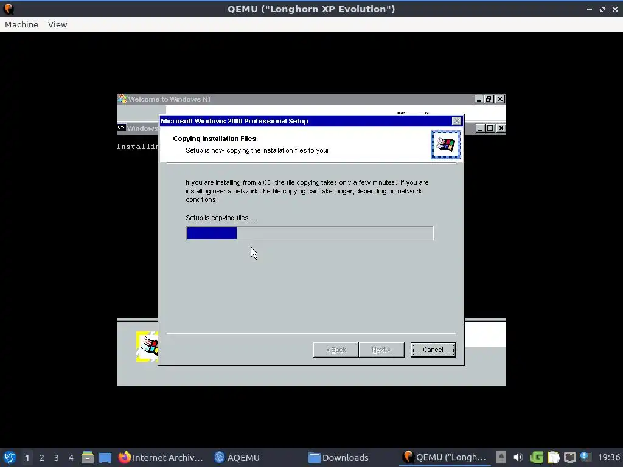
Task: Click the disabled Back button
Action: 336,350
